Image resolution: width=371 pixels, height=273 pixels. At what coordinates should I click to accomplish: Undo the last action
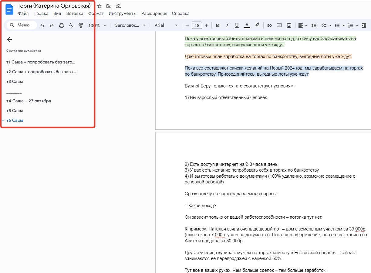[x=42, y=26]
